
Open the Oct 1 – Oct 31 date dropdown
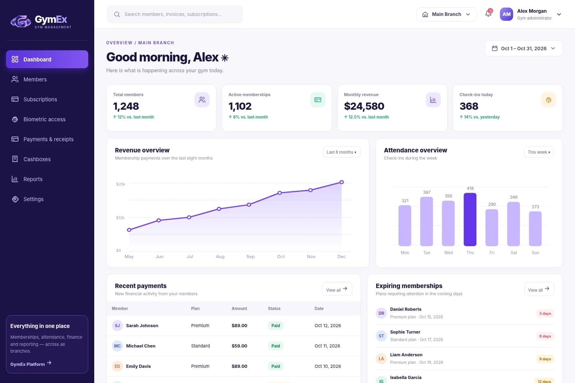[523, 48]
